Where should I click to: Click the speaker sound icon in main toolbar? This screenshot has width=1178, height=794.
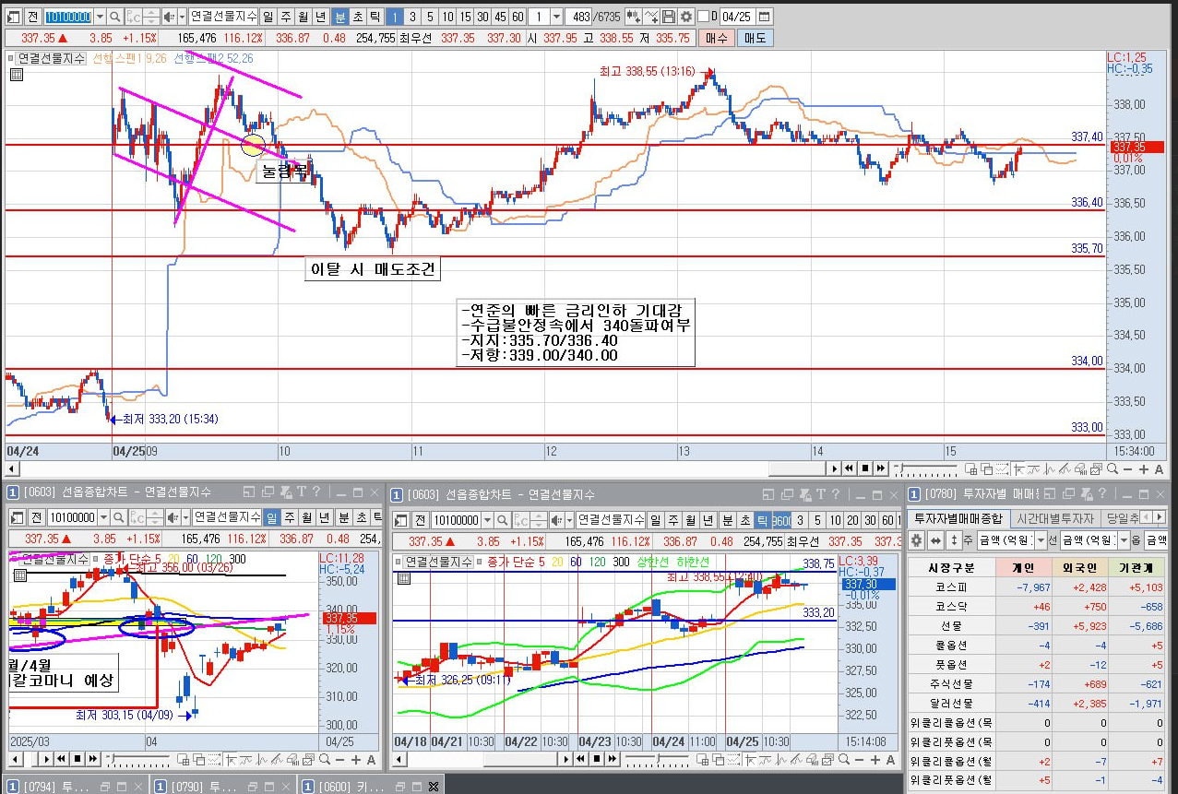pyautogui.click(x=170, y=17)
